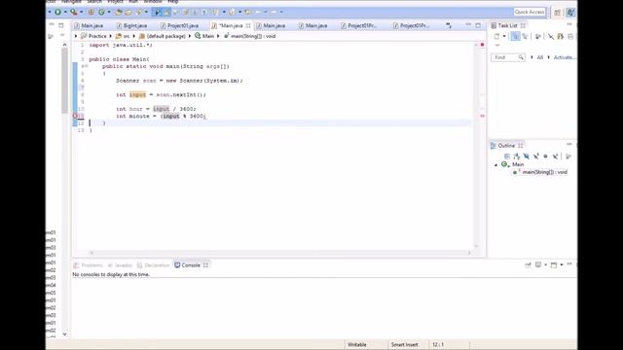
Task: Click the New Java Class green C icon
Action: pyautogui.click(x=101, y=12)
